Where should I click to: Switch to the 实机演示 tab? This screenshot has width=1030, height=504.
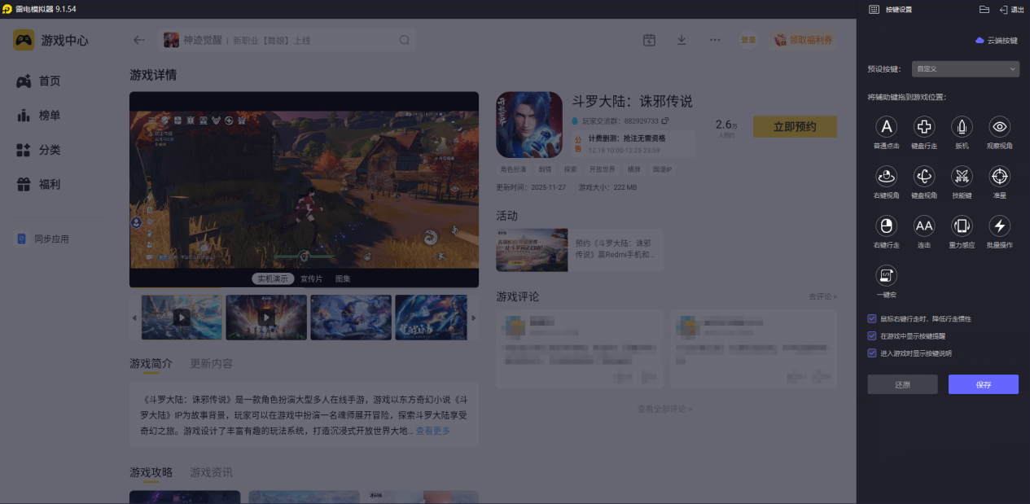pyautogui.click(x=273, y=278)
